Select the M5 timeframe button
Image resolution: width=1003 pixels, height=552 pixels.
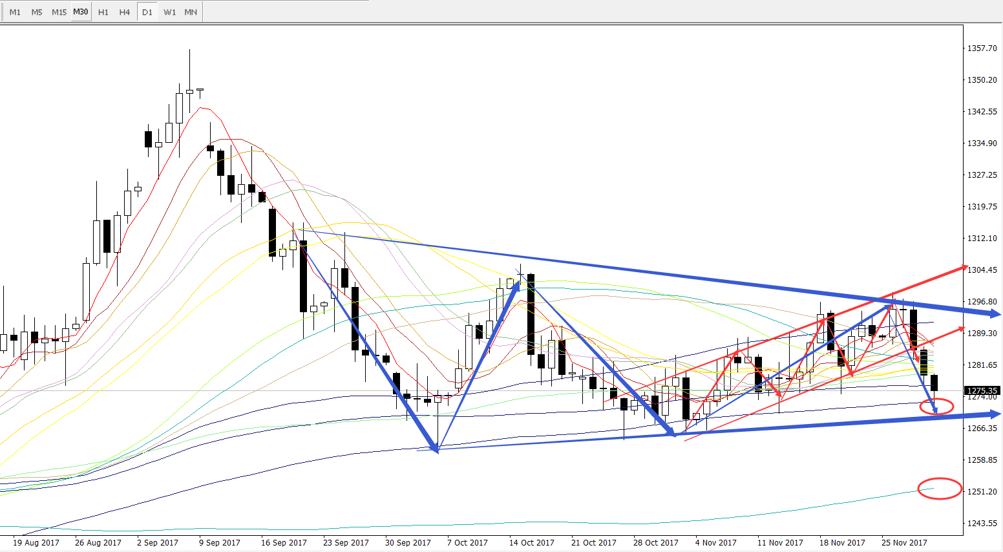tap(37, 12)
